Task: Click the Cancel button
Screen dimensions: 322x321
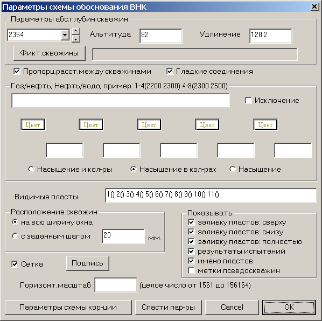Action: [232, 307]
